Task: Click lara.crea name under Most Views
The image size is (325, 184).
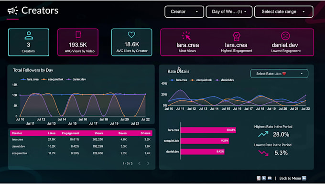Action: click(187, 45)
